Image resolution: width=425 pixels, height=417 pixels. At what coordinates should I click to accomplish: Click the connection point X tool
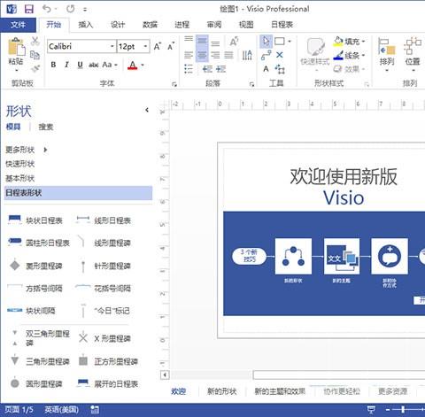tap(280, 55)
